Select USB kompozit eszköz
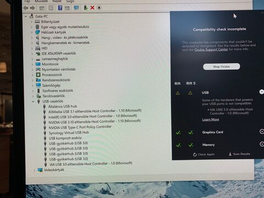This screenshot has width=264, height=198. pos(65,138)
